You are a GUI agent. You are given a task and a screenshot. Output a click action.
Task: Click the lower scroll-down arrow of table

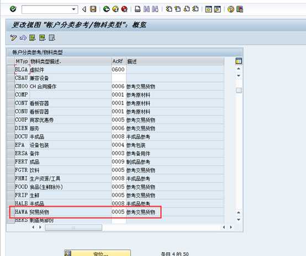(x=239, y=220)
